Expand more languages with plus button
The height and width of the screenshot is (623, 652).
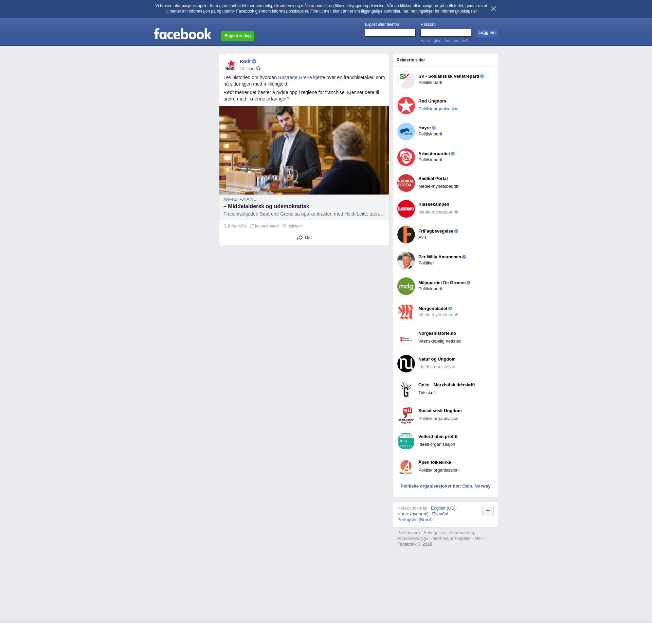pos(488,510)
